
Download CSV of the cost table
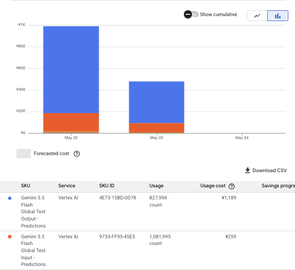266,170
